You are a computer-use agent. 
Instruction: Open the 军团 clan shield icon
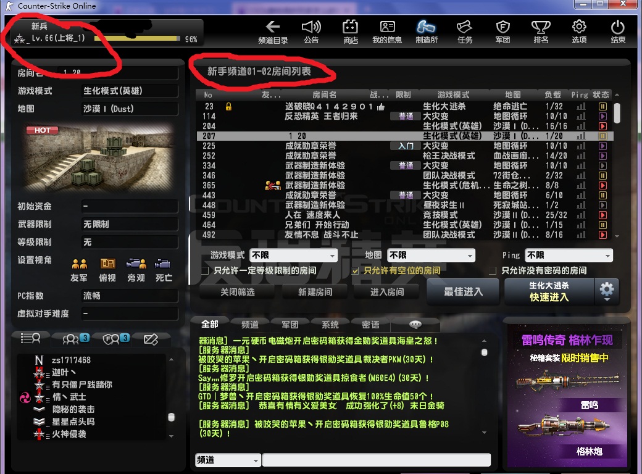click(x=502, y=27)
